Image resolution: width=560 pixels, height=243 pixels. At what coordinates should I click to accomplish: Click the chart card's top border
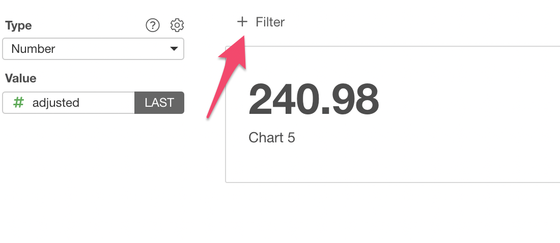pos(393,46)
